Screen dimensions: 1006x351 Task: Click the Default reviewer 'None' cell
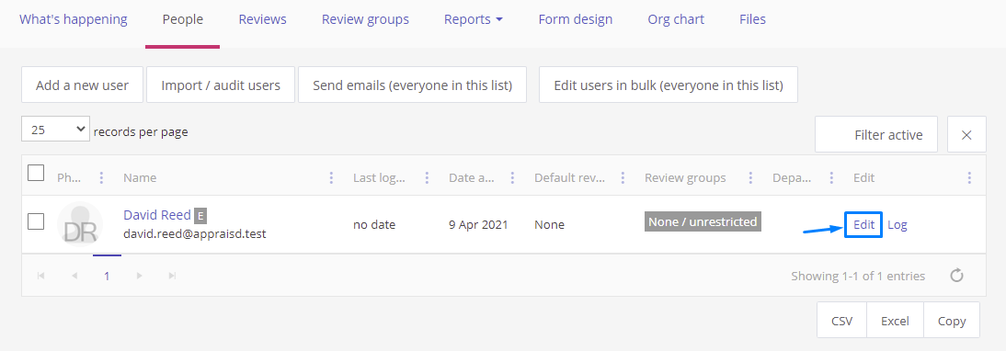click(549, 225)
